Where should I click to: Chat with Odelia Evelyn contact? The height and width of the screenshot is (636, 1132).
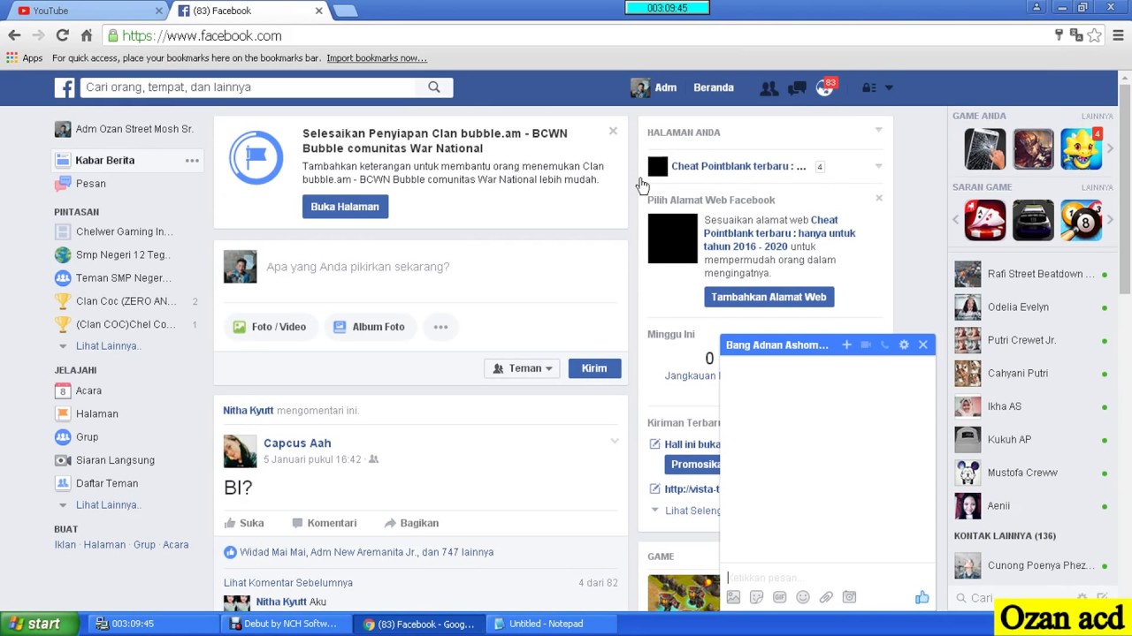tap(1030, 307)
